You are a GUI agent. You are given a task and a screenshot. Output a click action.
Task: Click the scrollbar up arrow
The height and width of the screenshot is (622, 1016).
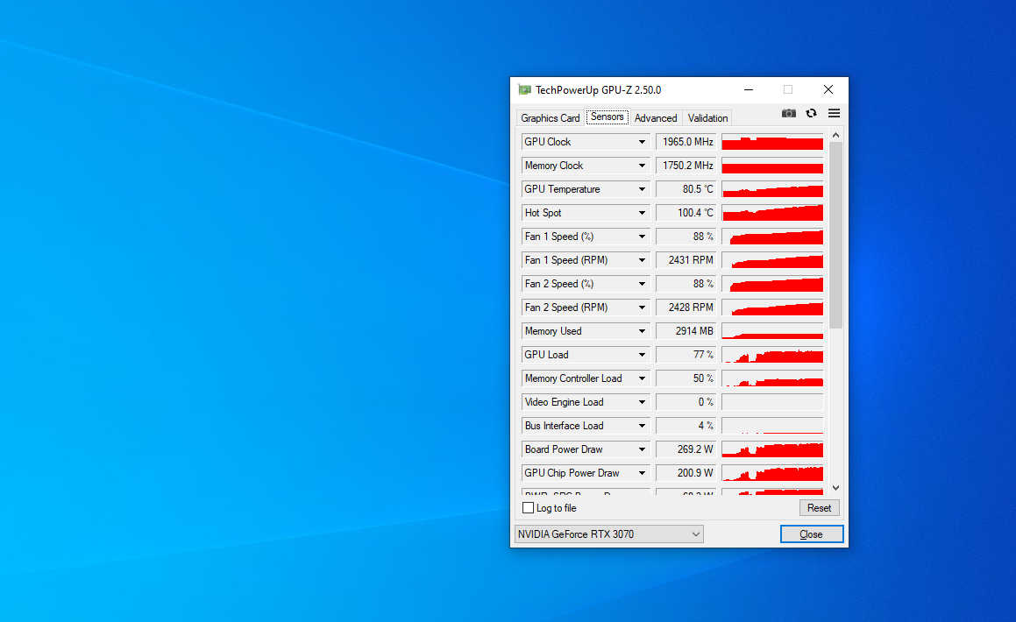click(x=836, y=135)
